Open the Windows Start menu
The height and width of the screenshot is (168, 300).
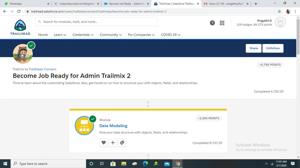tap(5, 164)
